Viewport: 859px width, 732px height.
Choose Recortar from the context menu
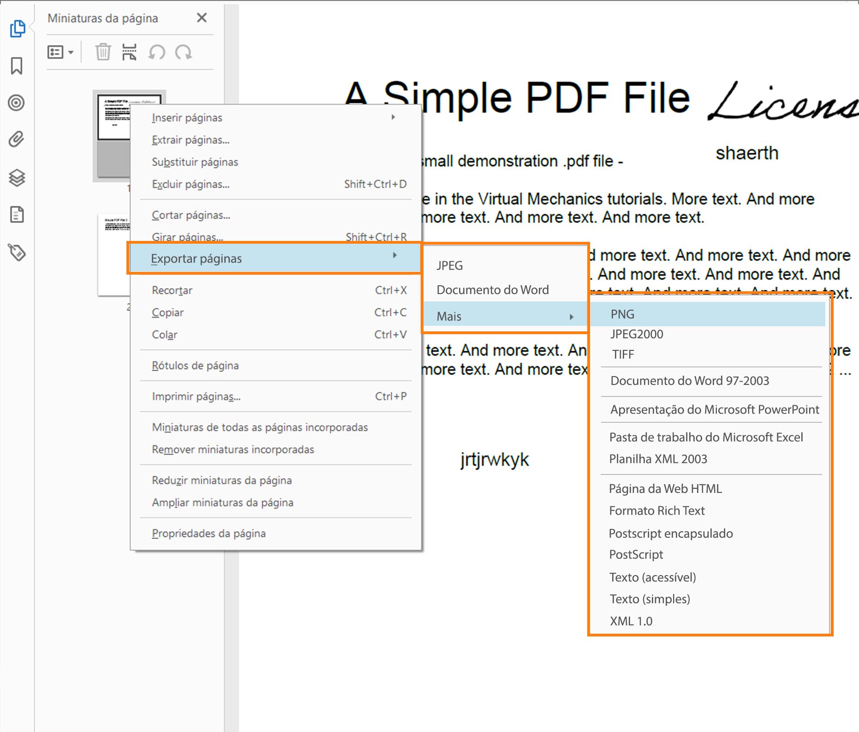(x=276, y=290)
